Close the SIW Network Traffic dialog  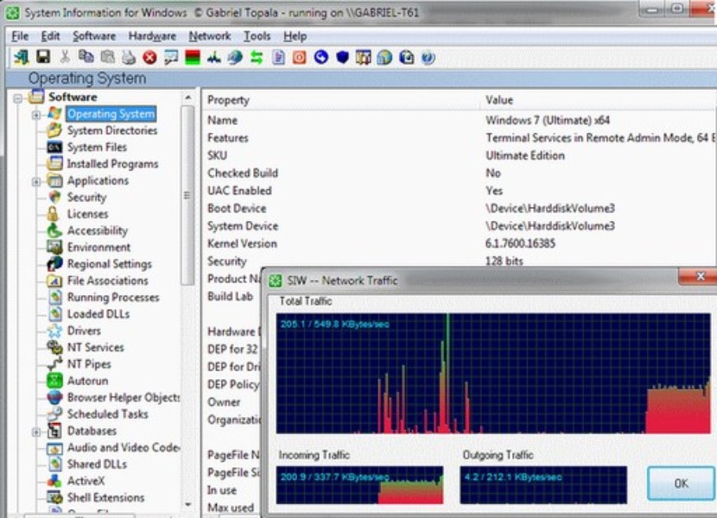pos(699,276)
